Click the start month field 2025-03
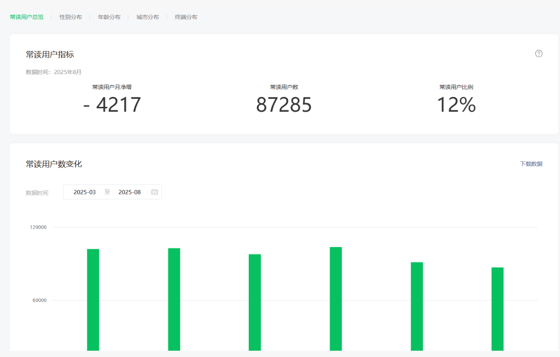Screen dimensions: 560x357 pyautogui.click(x=85, y=192)
